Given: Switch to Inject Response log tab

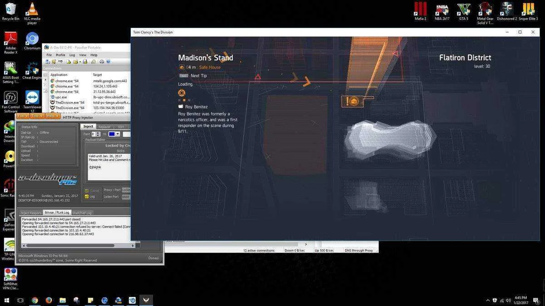Looking at the screenshot, I should click(x=31, y=213).
